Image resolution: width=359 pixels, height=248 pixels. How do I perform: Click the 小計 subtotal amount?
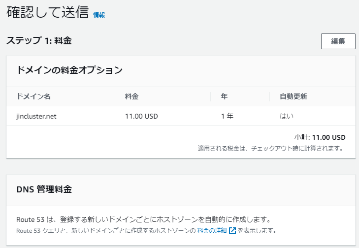[328, 137]
